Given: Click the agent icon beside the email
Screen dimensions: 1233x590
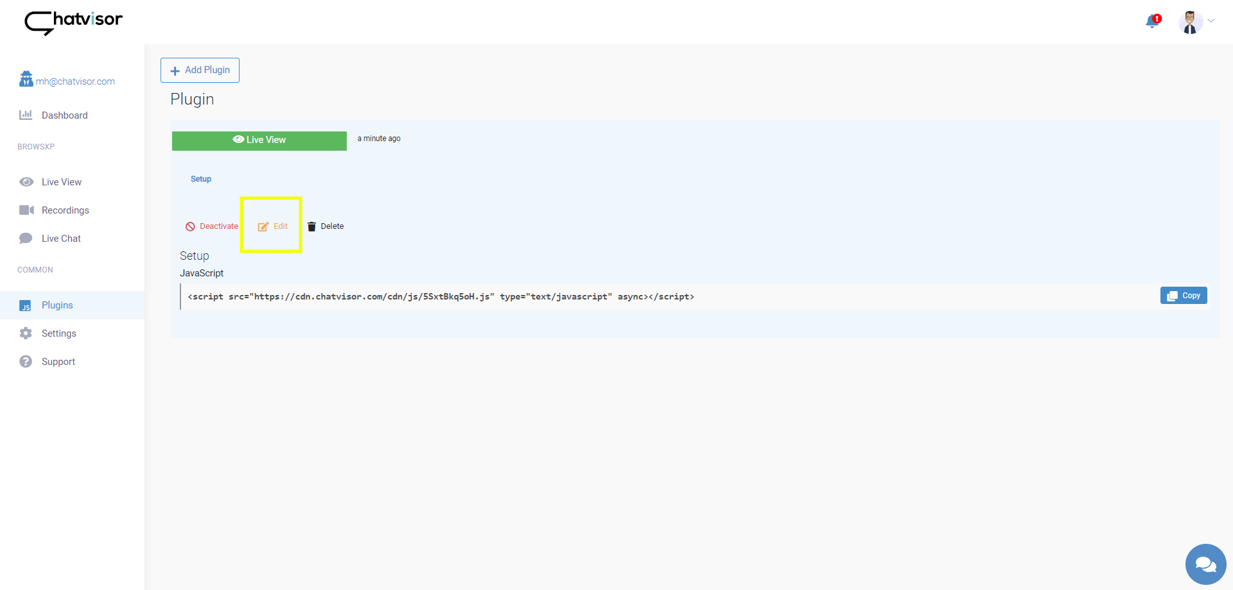Looking at the screenshot, I should pyautogui.click(x=26, y=79).
